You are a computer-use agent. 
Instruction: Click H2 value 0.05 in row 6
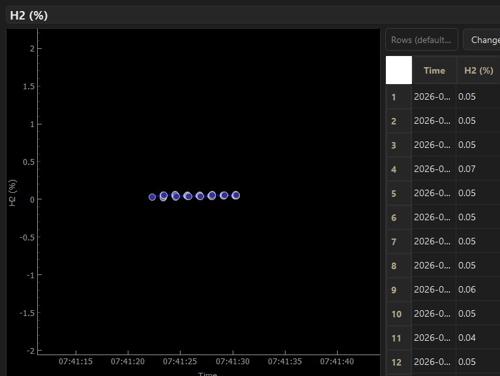[478, 217]
